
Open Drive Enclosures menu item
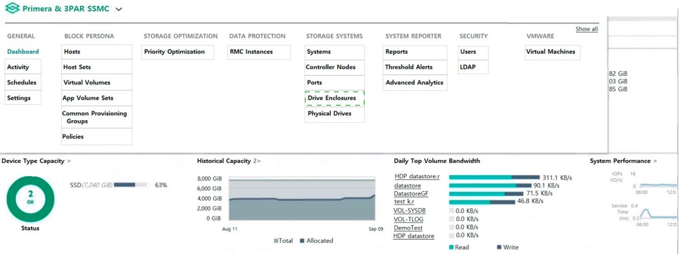coord(334,98)
